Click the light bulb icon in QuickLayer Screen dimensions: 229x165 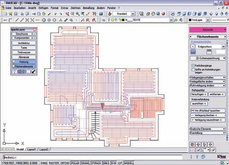15,72
